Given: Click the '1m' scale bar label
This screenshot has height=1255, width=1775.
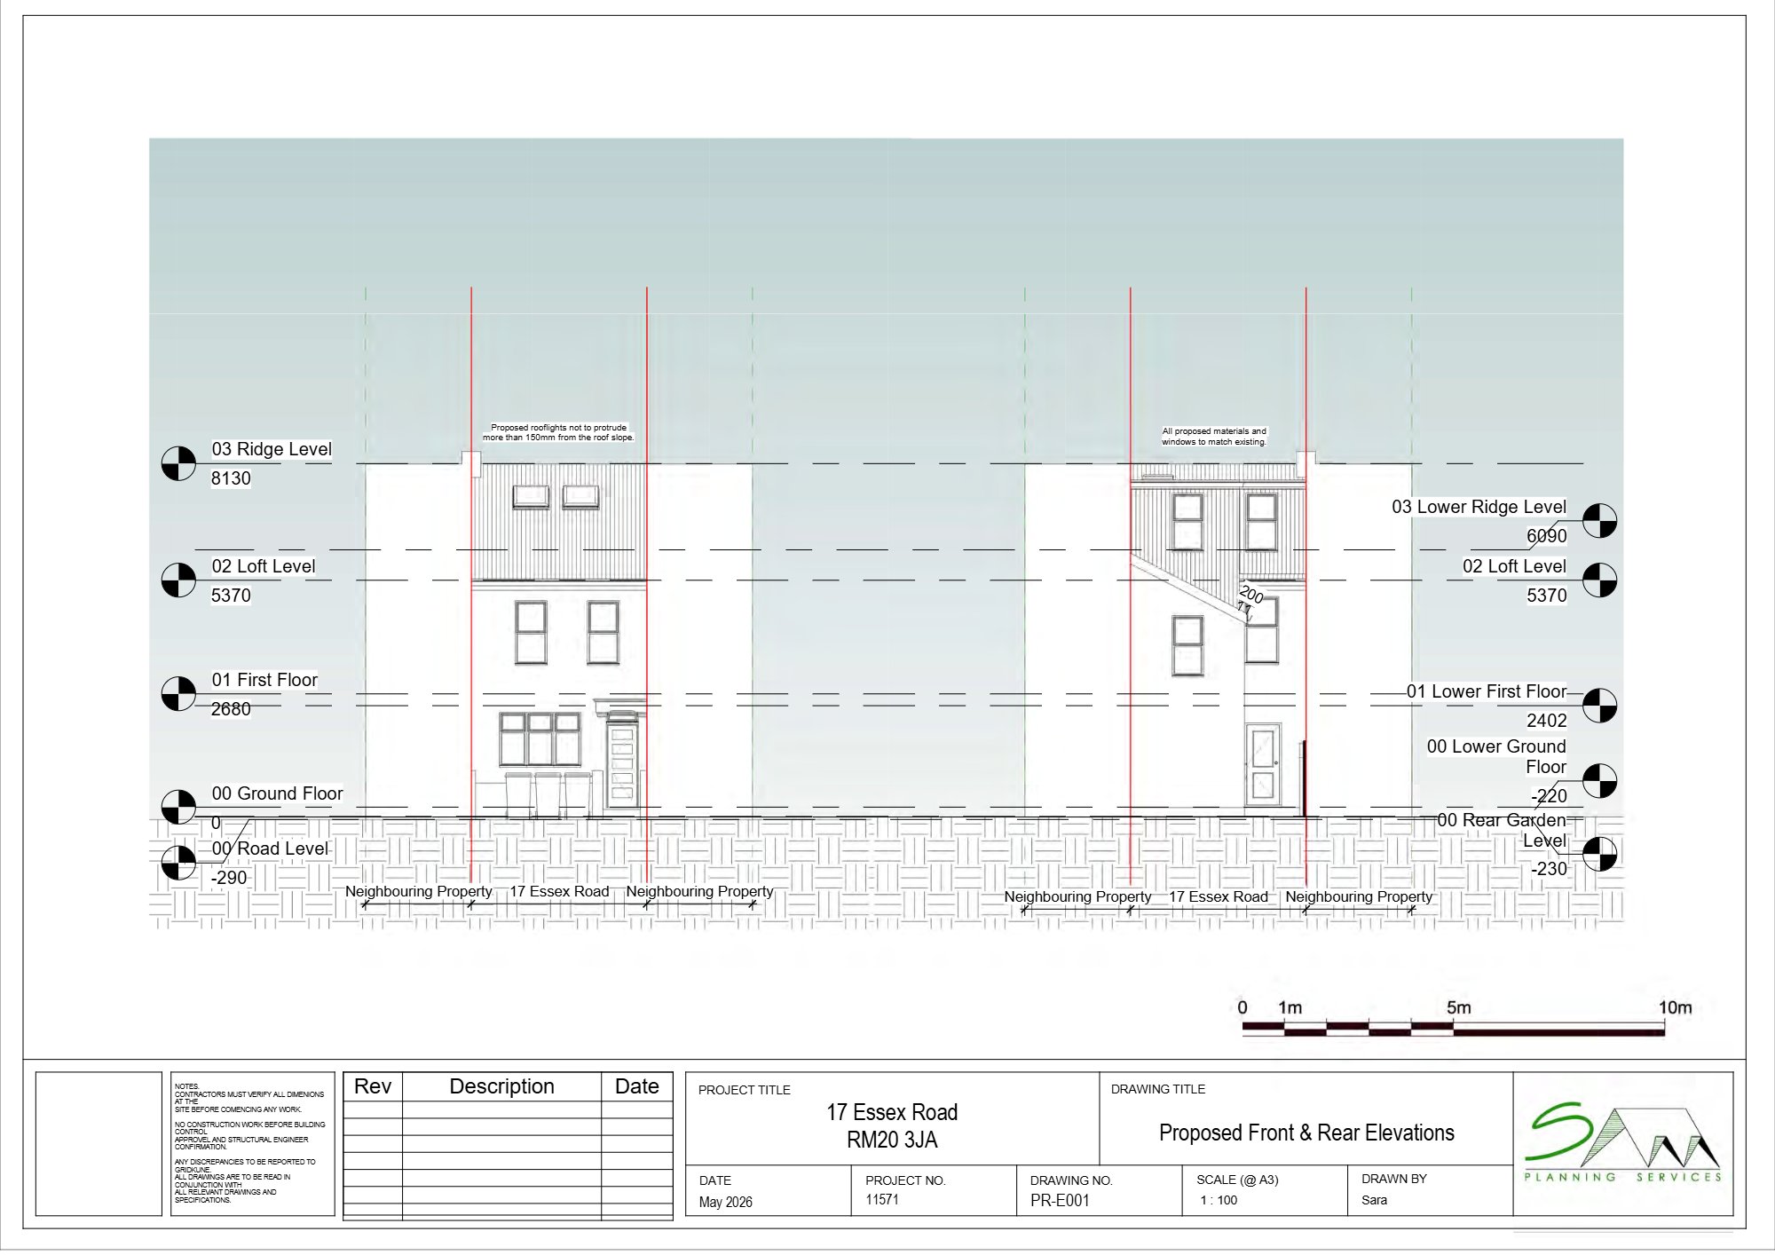Looking at the screenshot, I should click(1290, 1007).
